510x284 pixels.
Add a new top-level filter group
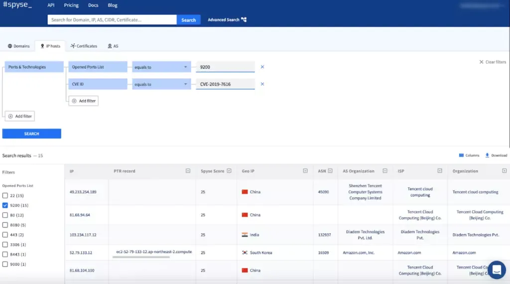[x=20, y=116]
